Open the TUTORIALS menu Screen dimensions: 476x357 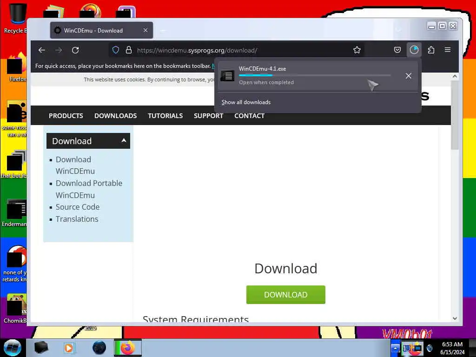click(165, 116)
